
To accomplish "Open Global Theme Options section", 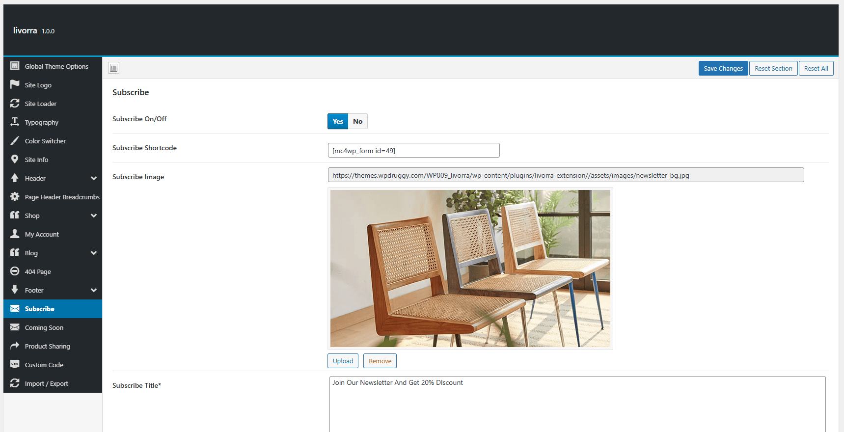I will click(x=53, y=66).
